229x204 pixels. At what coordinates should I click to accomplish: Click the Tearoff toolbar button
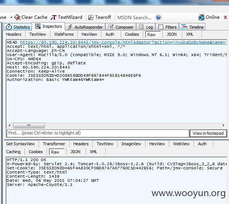coord(100,17)
